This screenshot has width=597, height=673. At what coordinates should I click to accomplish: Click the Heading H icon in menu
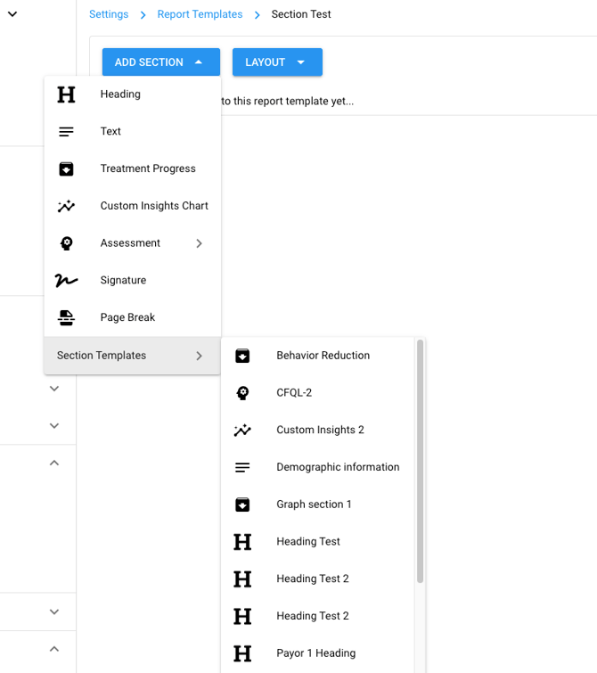click(66, 94)
